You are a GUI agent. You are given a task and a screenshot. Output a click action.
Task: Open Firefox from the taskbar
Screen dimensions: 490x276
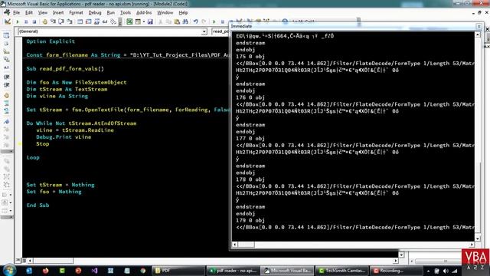[46, 271]
